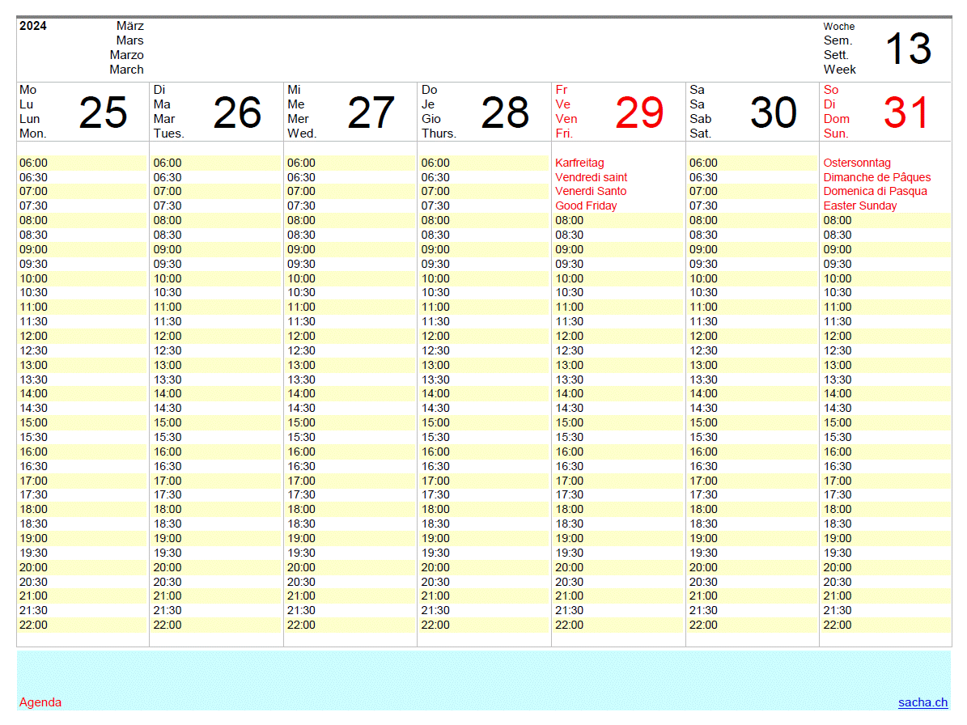Select the Good Friday label
Image resolution: width=967 pixels, height=725 pixels.
(586, 206)
